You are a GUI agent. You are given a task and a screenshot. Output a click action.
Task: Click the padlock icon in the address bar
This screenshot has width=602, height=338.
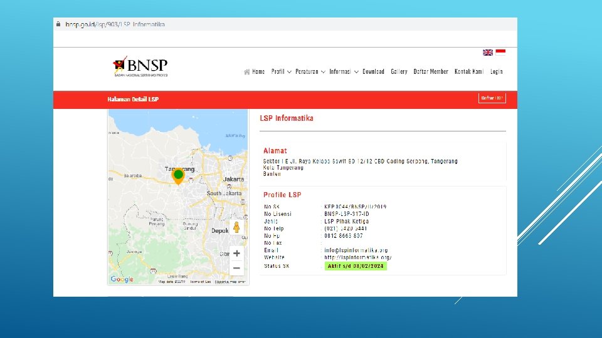pyautogui.click(x=58, y=24)
